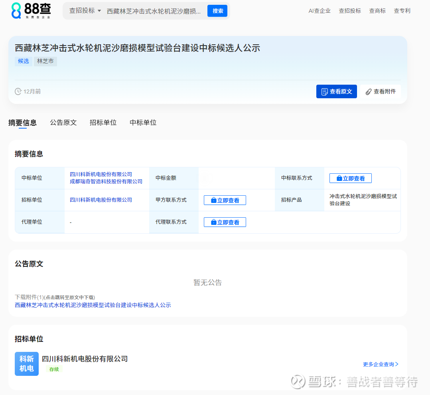Click the 候选 tag

click(x=23, y=61)
